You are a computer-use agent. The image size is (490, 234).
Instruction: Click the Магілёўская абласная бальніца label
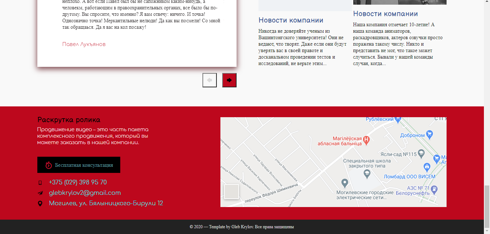pos(340,141)
